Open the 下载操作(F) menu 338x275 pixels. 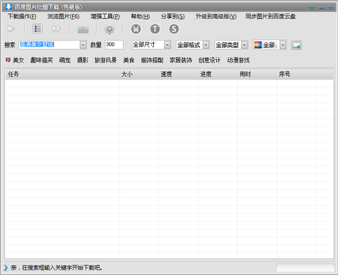coord(22,16)
